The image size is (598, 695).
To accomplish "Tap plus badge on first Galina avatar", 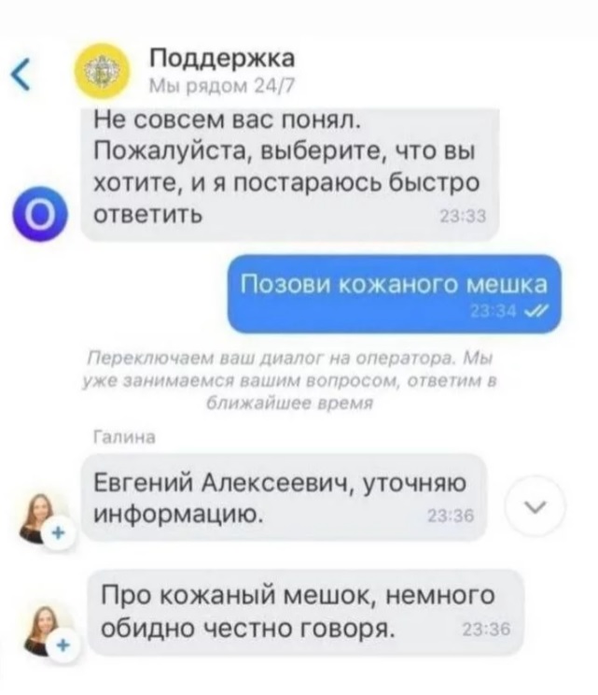I will (x=60, y=532).
